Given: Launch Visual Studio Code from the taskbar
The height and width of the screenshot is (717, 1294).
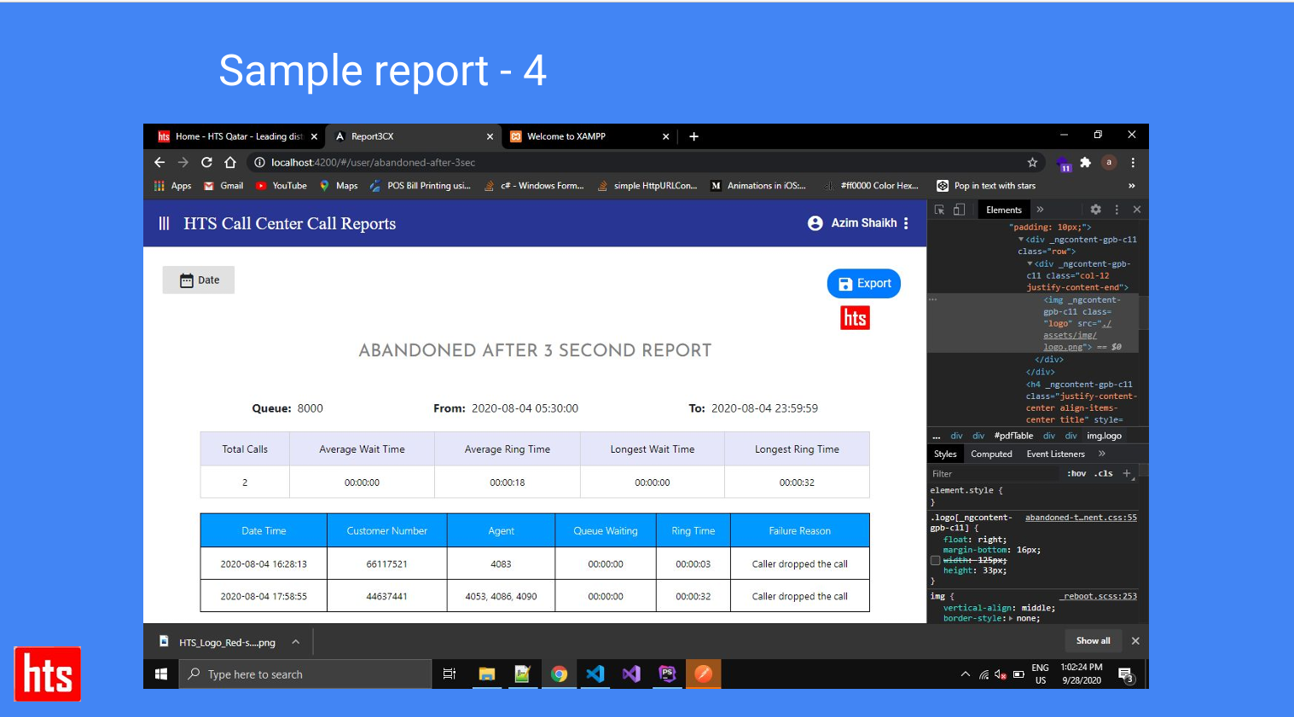Looking at the screenshot, I should coord(595,674).
